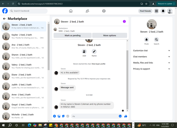Image resolution: width=177 pixels, height=128 pixels.
Task: Open the profile circle icon in top navigation
Action: click(104, 11)
